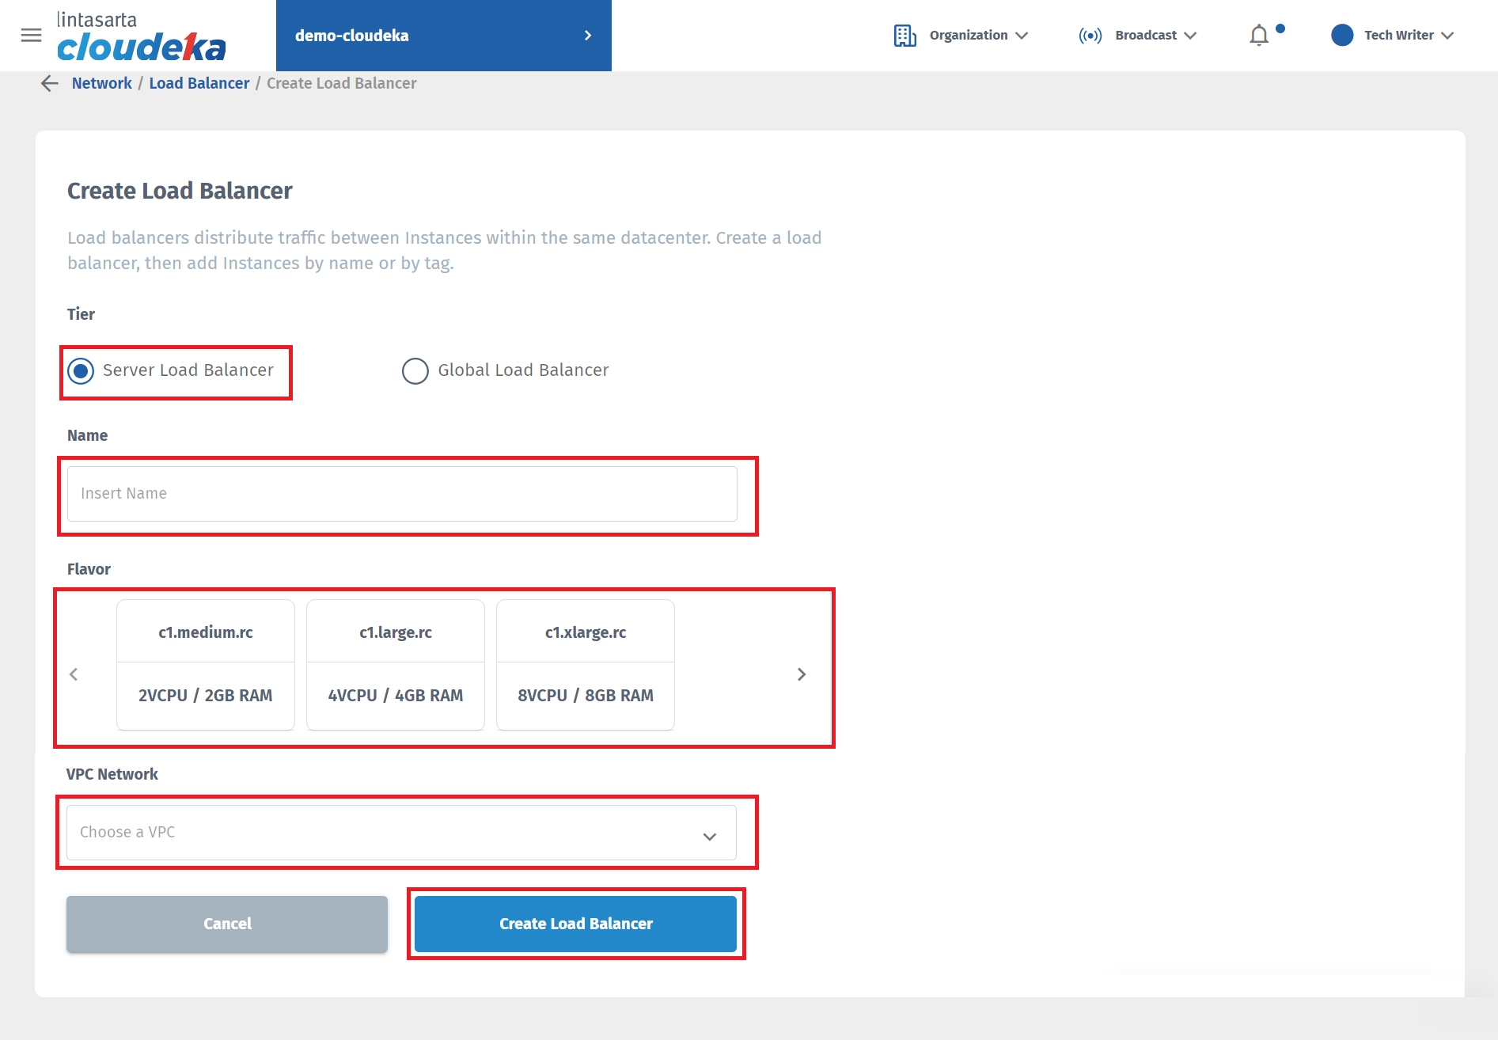Open the hamburger navigation menu
The image size is (1498, 1040).
[31, 36]
